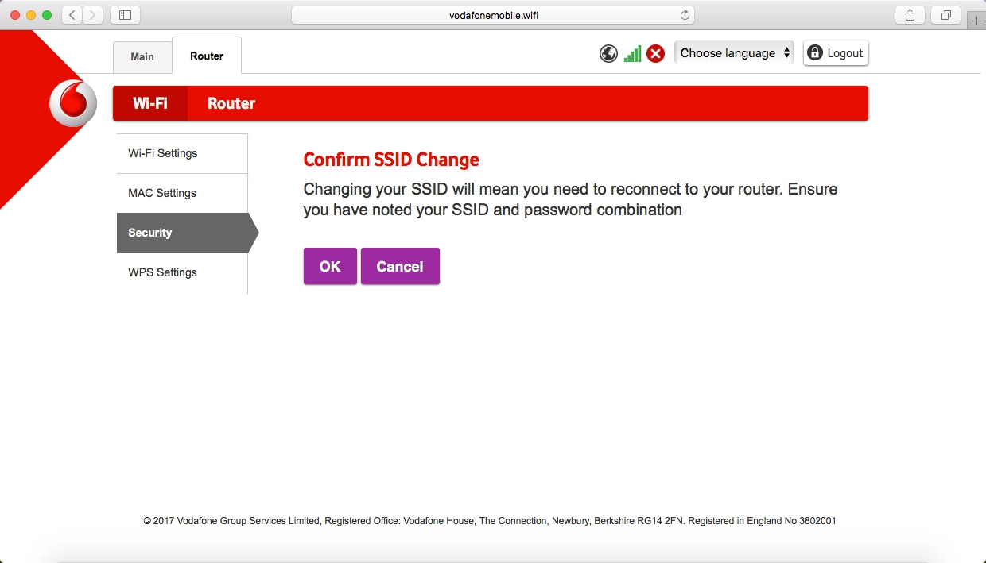Cancel the SSID change
Screen dimensions: 986x563
point(400,267)
